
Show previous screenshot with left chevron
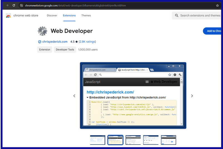(x=74, y=96)
